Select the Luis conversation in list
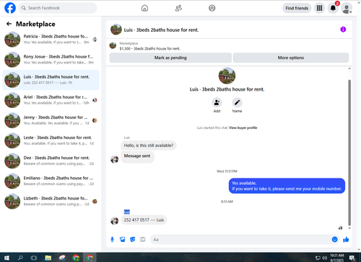 [51, 80]
